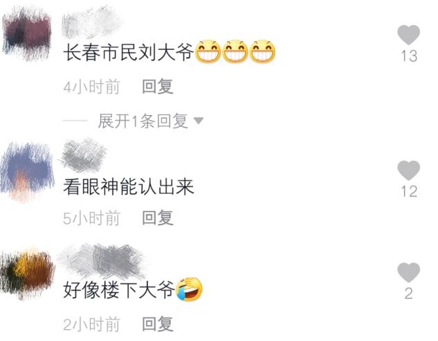438x341 pixels.
Task: Click the 13 like count number
Action: click(x=409, y=55)
